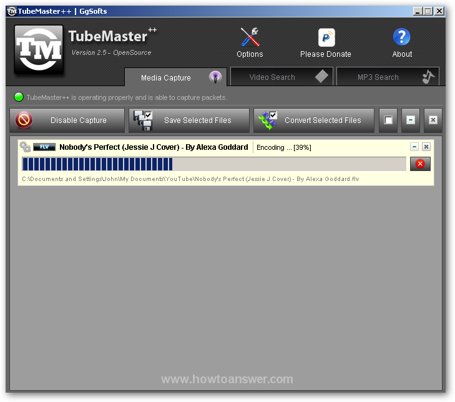Click the white square select-all button
The height and width of the screenshot is (402, 455).
[x=388, y=120]
